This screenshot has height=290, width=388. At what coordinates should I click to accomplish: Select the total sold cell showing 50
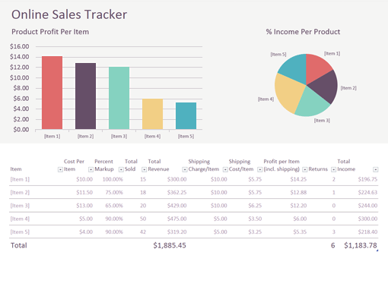click(x=143, y=219)
